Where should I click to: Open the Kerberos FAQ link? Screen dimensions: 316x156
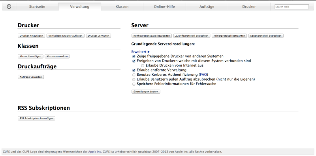203,75
